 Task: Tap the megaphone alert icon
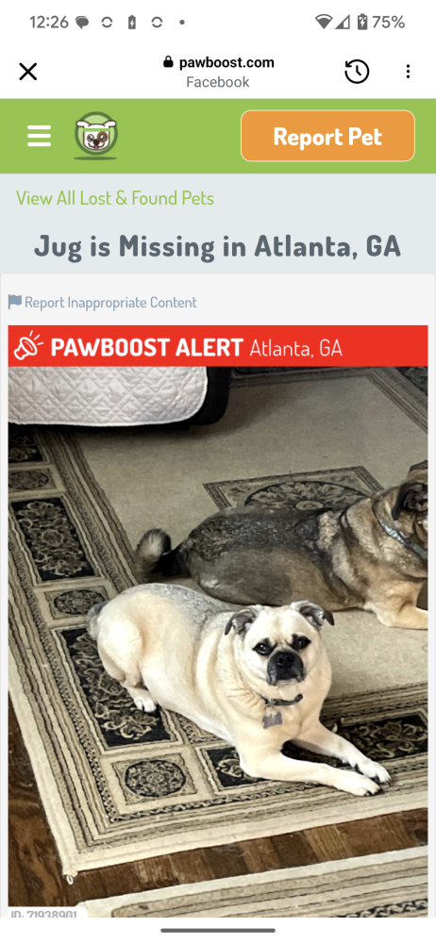(x=29, y=347)
